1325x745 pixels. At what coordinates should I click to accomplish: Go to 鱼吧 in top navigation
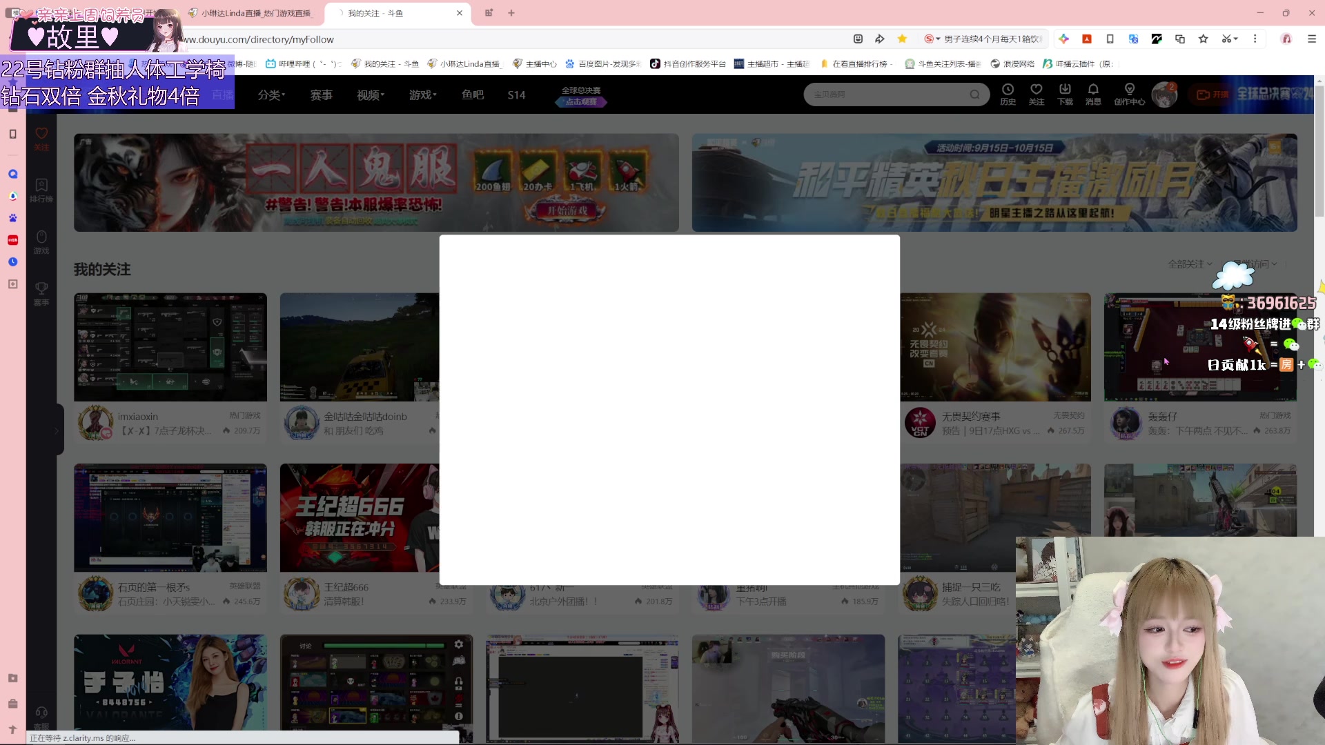(x=472, y=95)
